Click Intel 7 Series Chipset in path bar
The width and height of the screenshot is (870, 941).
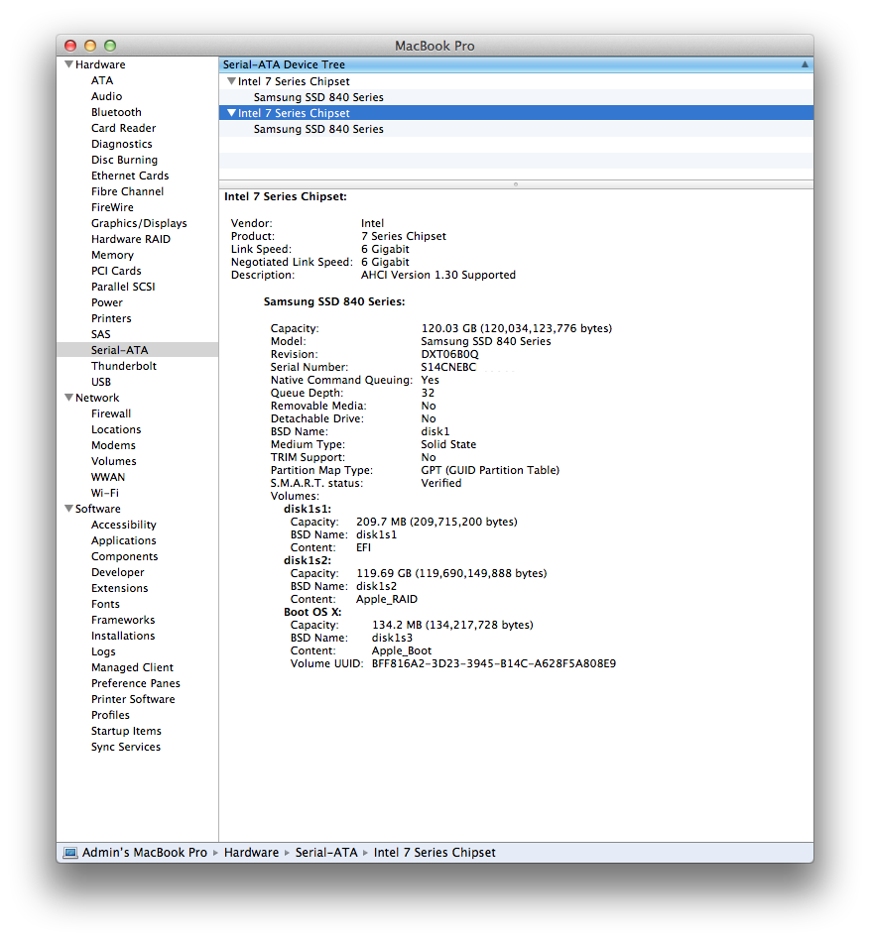coord(435,853)
